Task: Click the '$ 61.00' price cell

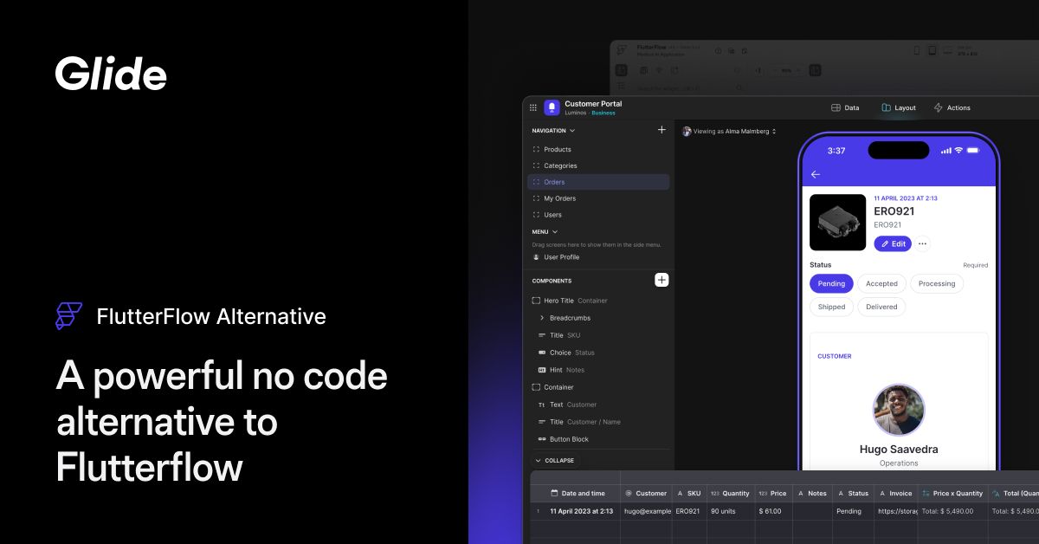Action: click(774, 511)
